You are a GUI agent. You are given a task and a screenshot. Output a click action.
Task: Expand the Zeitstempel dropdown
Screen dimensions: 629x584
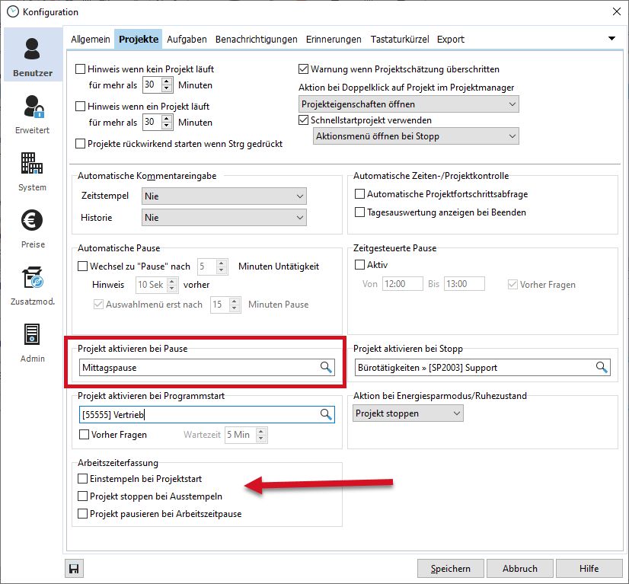225,196
